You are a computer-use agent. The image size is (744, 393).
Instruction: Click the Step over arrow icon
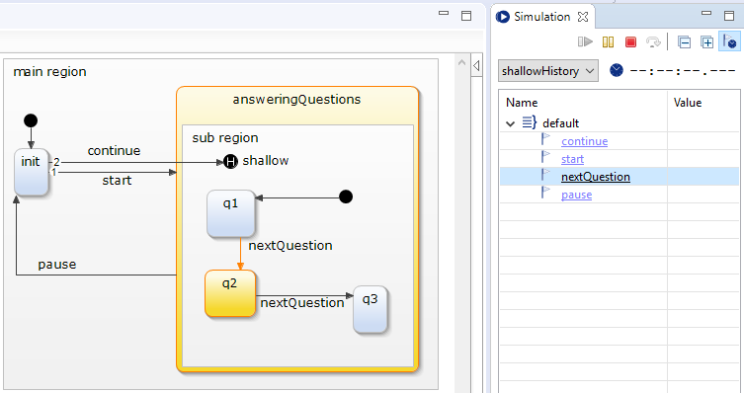653,42
